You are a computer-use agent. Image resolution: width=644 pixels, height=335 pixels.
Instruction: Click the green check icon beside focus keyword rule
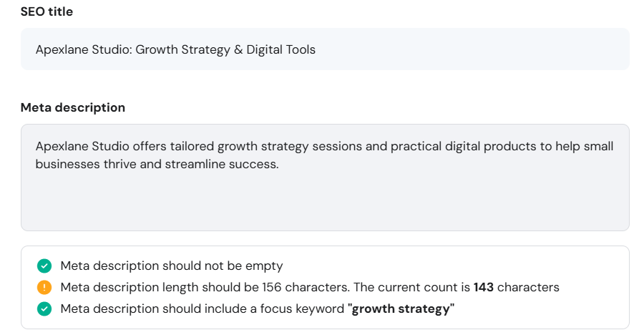[x=44, y=309]
